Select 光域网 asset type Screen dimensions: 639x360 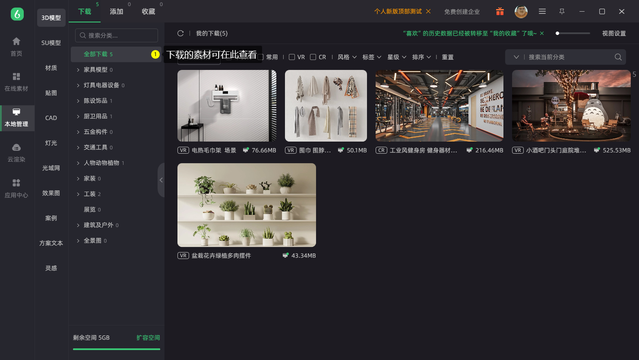[51, 168]
